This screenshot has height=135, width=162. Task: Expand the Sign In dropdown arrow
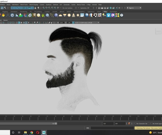pos(140,8)
